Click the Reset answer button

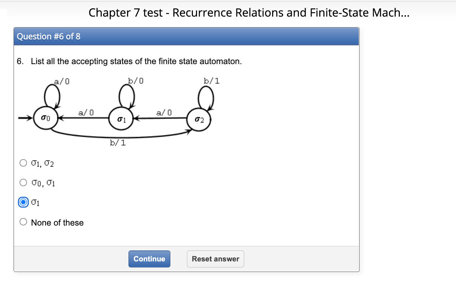click(x=215, y=259)
